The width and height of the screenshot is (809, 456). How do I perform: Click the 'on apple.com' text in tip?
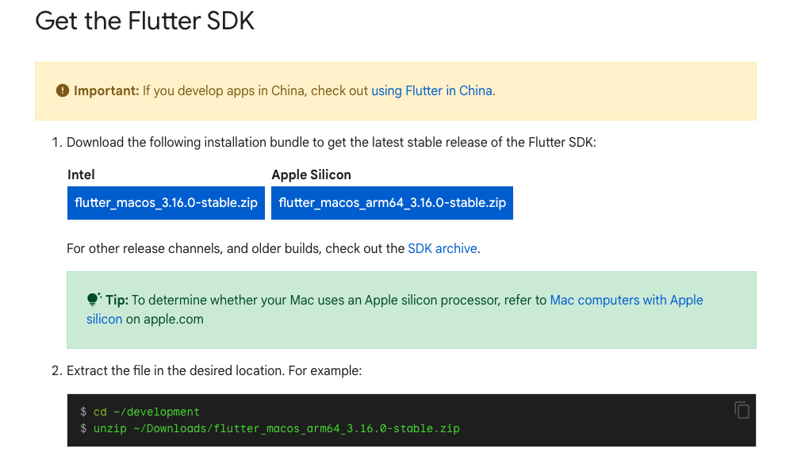pyautogui.click(x=165, y=320)
